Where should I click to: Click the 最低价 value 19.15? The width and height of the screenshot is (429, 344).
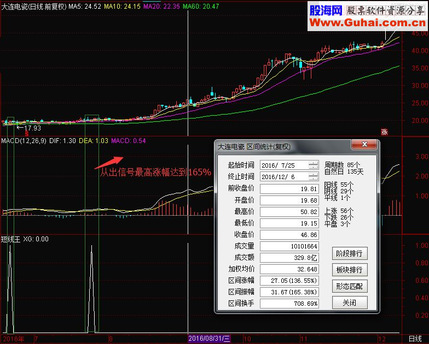(289, 223)
